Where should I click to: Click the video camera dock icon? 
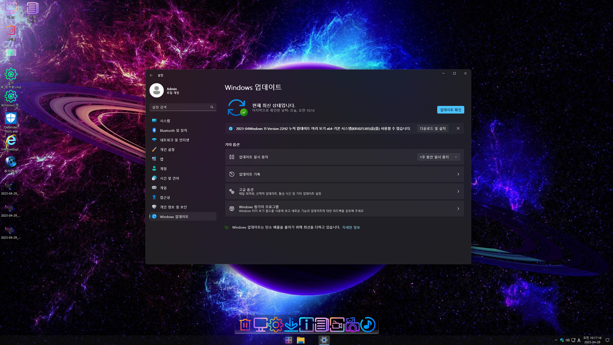pos(337,325)
